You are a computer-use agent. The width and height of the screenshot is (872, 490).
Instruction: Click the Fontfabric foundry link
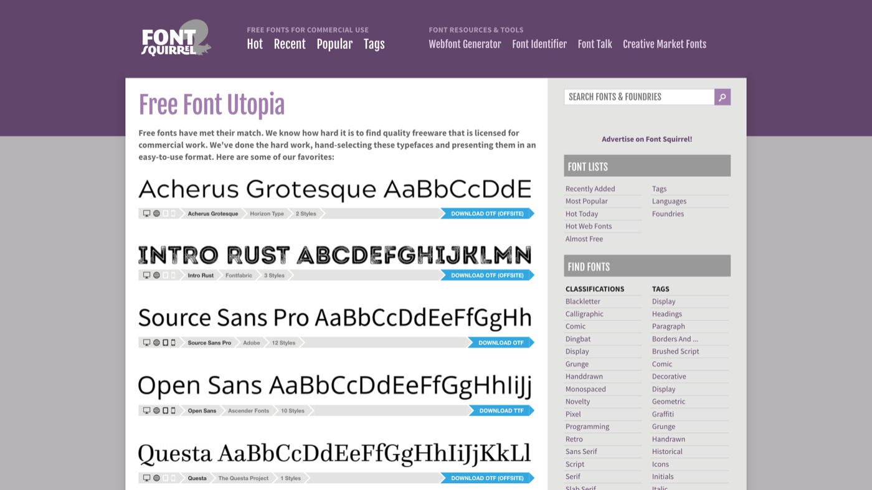tap(239, 275)
